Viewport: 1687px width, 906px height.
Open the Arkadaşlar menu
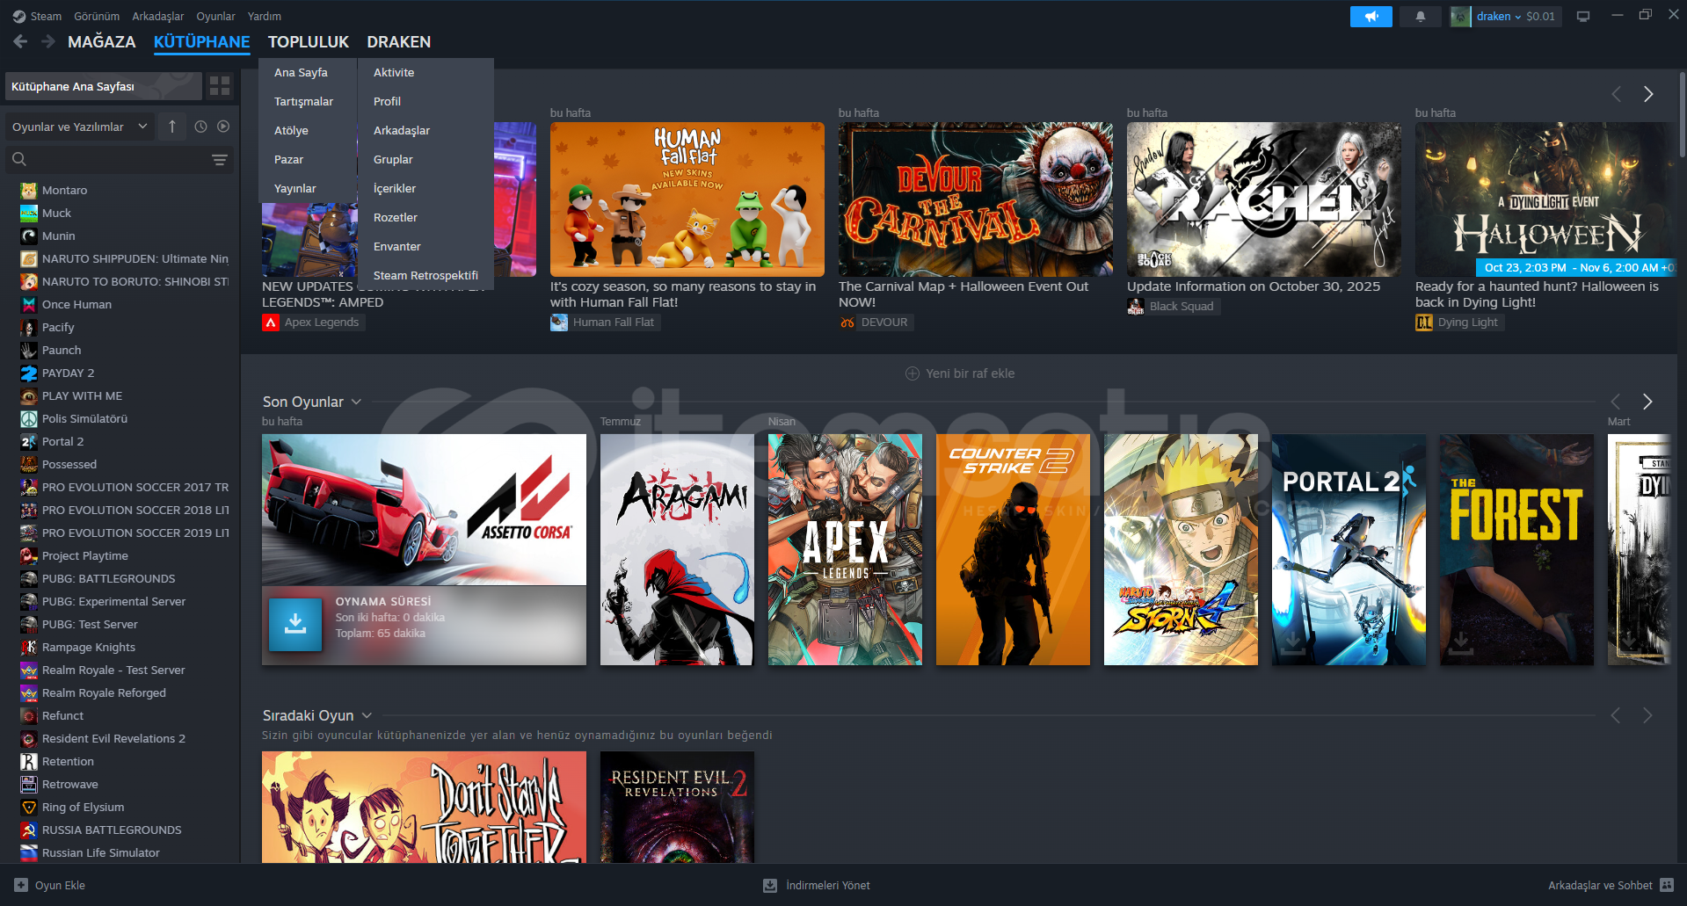click(158, 17)
